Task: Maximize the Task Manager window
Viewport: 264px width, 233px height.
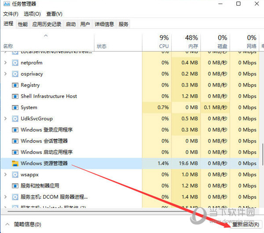Action: coord(238,4)
